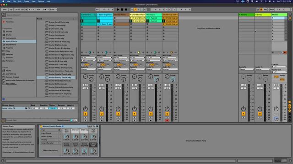Toggle the MIDI map mode switch
The width and height of the screenshot is (293, 164).
click(x=272, y=10)
